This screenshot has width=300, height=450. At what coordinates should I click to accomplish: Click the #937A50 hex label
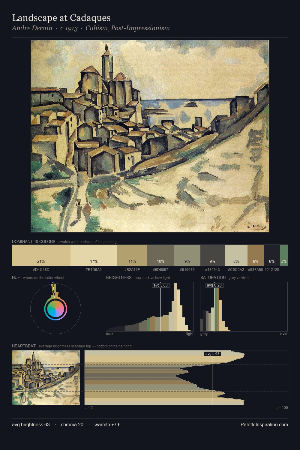[x=255, y=270]
